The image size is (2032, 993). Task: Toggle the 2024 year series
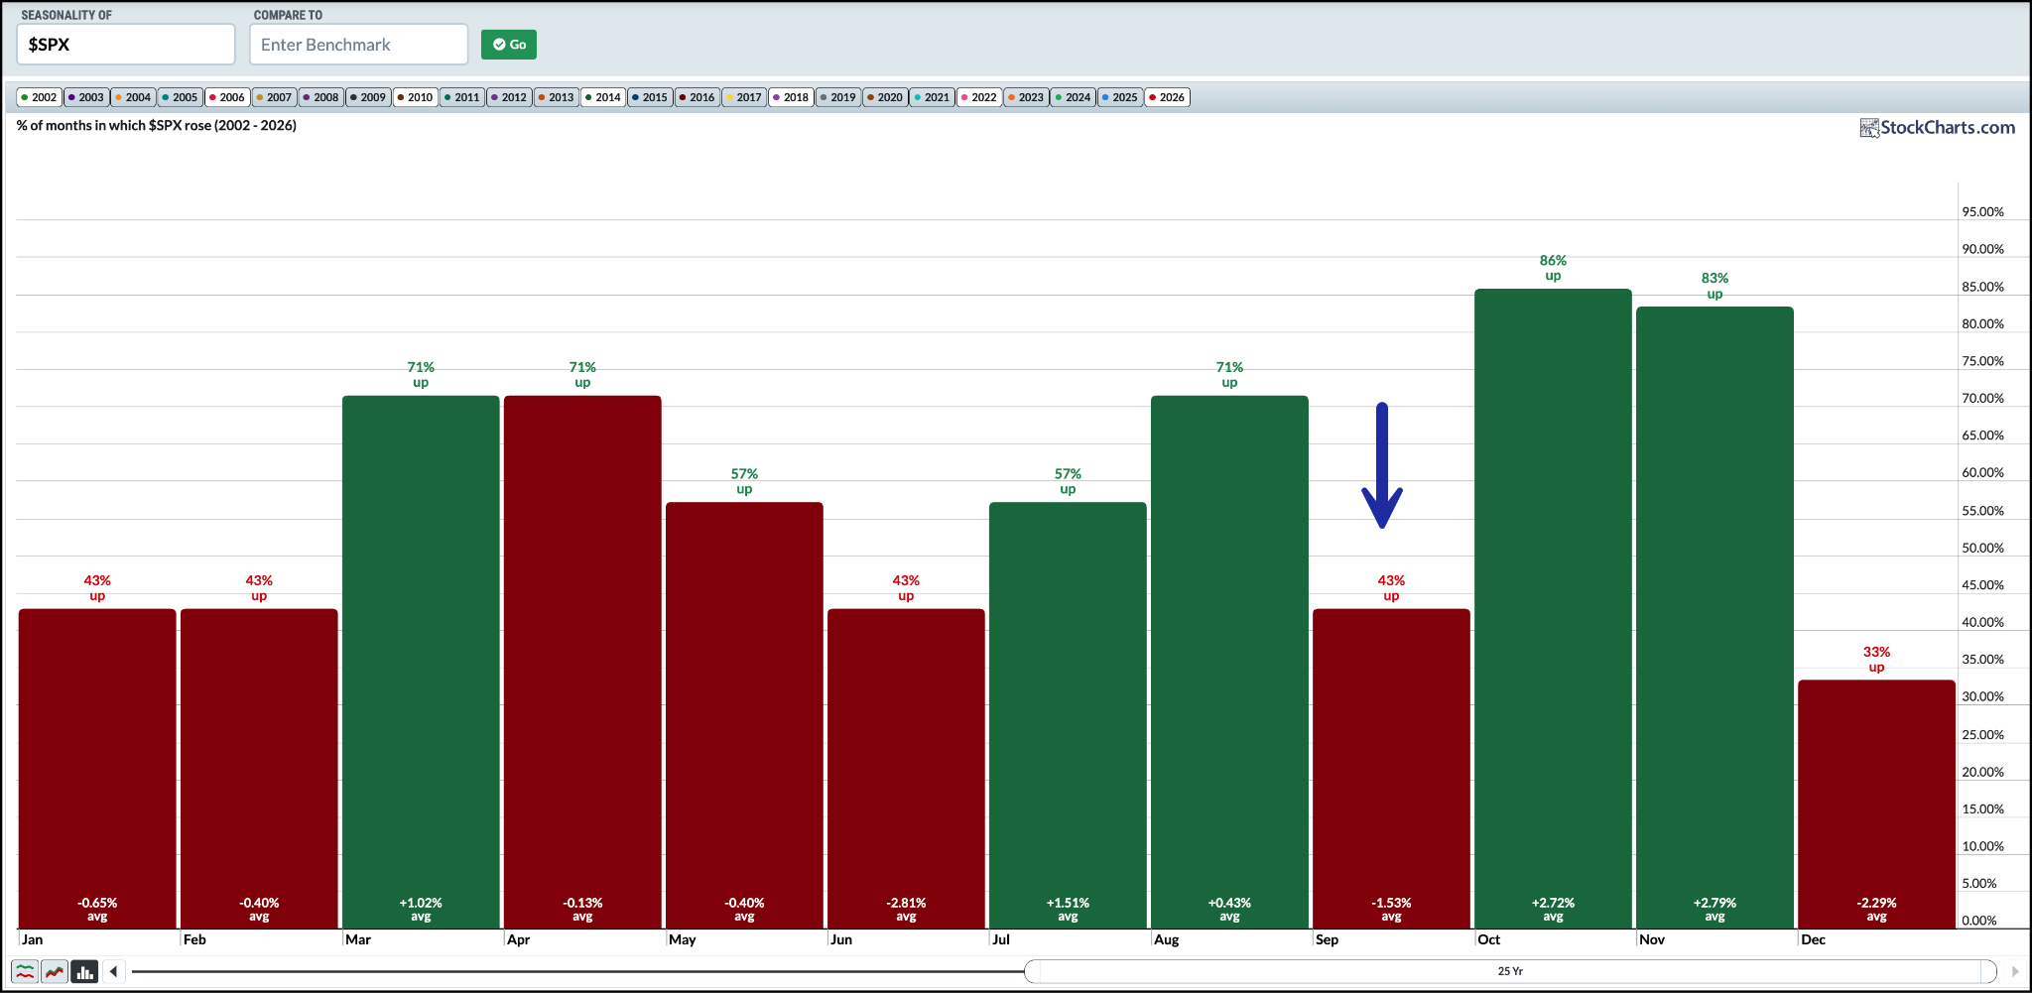tap(1074, 97)
